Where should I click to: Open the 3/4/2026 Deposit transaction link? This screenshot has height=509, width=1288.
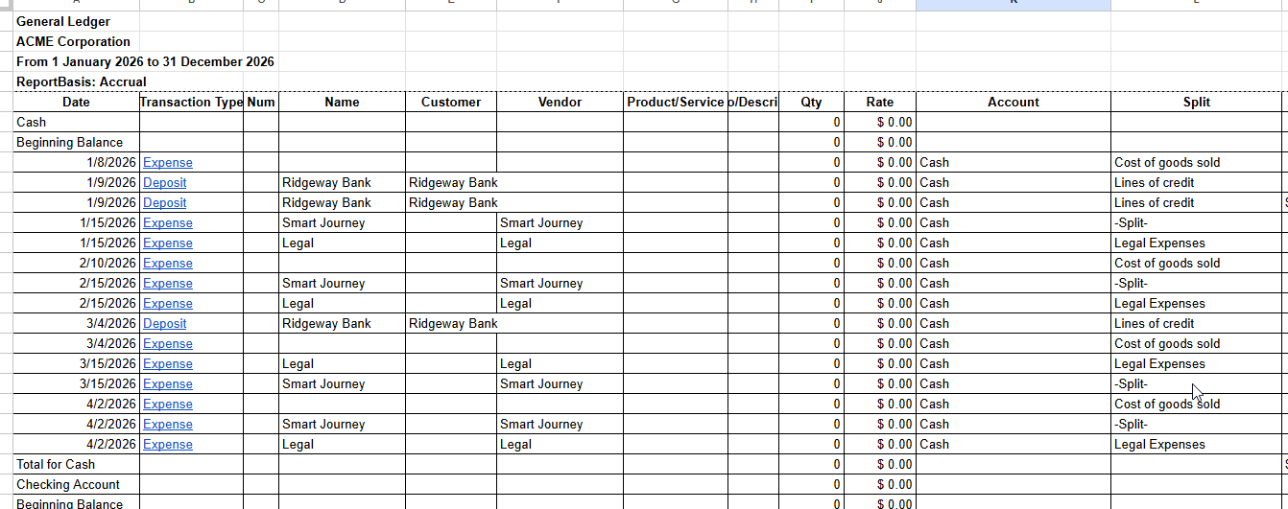coord(164,324)
